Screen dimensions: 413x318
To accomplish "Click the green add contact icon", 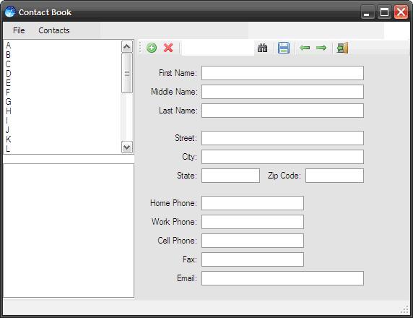I will pyautogui.click(x=152, y=48).
